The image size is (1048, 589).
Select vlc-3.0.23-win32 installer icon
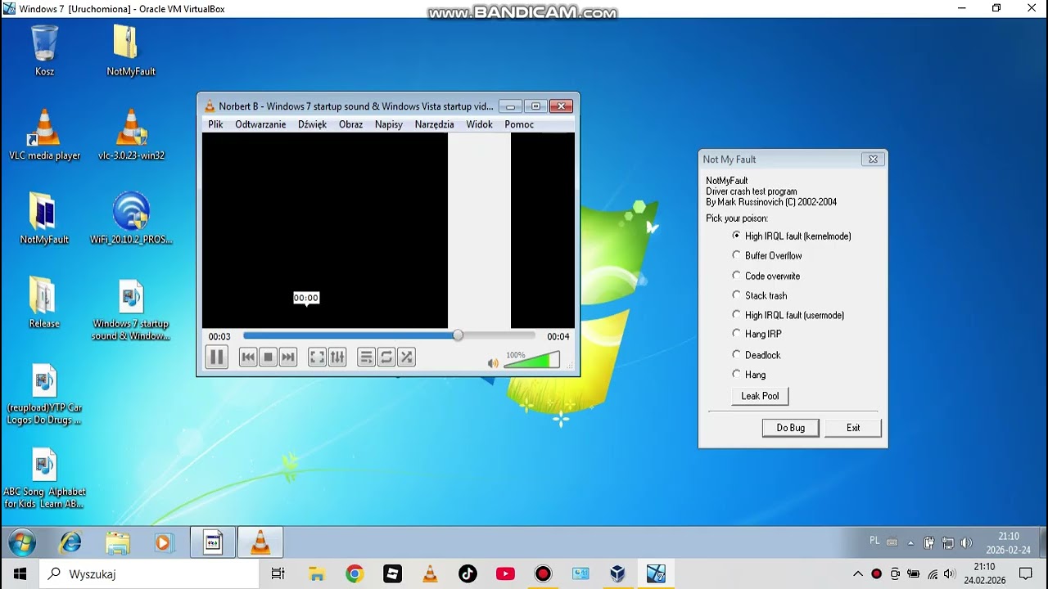[x=131, y=135]
